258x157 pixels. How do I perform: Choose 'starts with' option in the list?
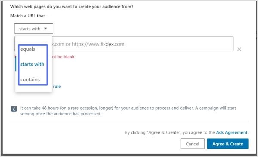coord(32,64)
